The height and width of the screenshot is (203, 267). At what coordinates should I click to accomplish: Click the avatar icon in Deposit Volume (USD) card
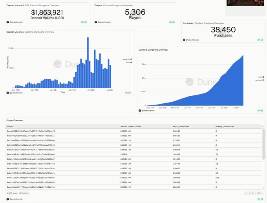tap(8, 22)
